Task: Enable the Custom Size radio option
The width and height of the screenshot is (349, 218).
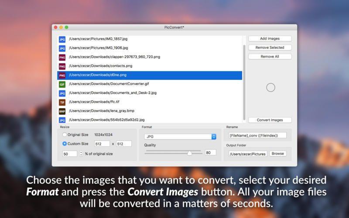Action: pos(65,143)
